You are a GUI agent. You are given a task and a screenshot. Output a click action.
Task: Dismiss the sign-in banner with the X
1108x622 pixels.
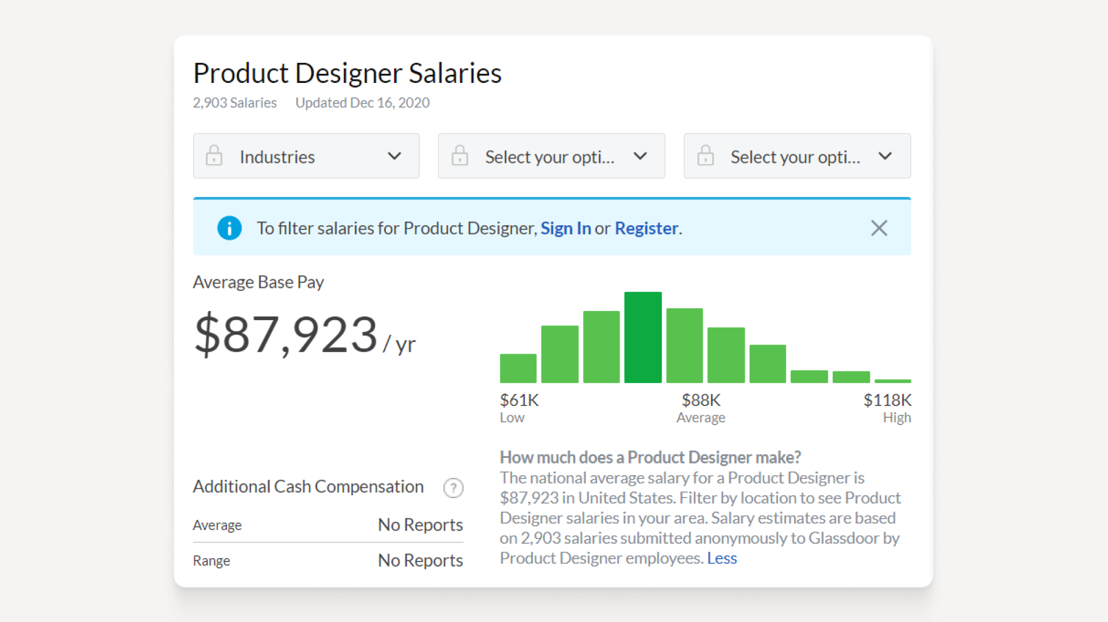tap(879, 228)
